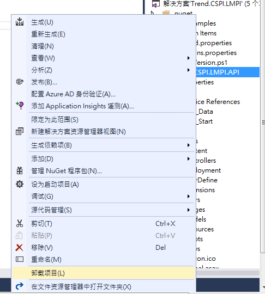Click the Application Insights lightbulb icon
265x294 pixels.
point(20,106)
